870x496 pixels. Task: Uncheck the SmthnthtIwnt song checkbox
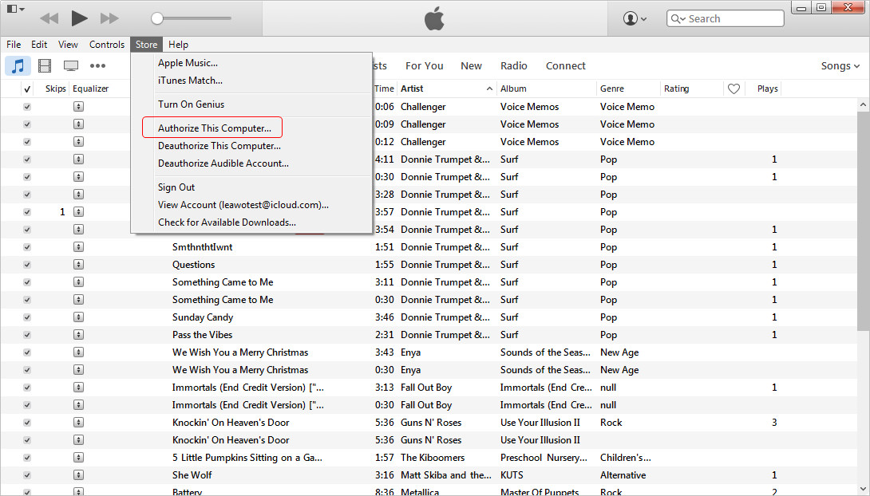click(26, 246)
